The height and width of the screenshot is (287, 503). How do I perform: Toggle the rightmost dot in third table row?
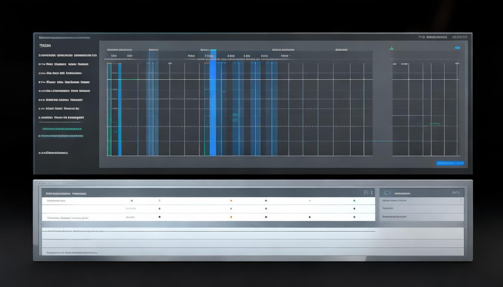(354, 217)
